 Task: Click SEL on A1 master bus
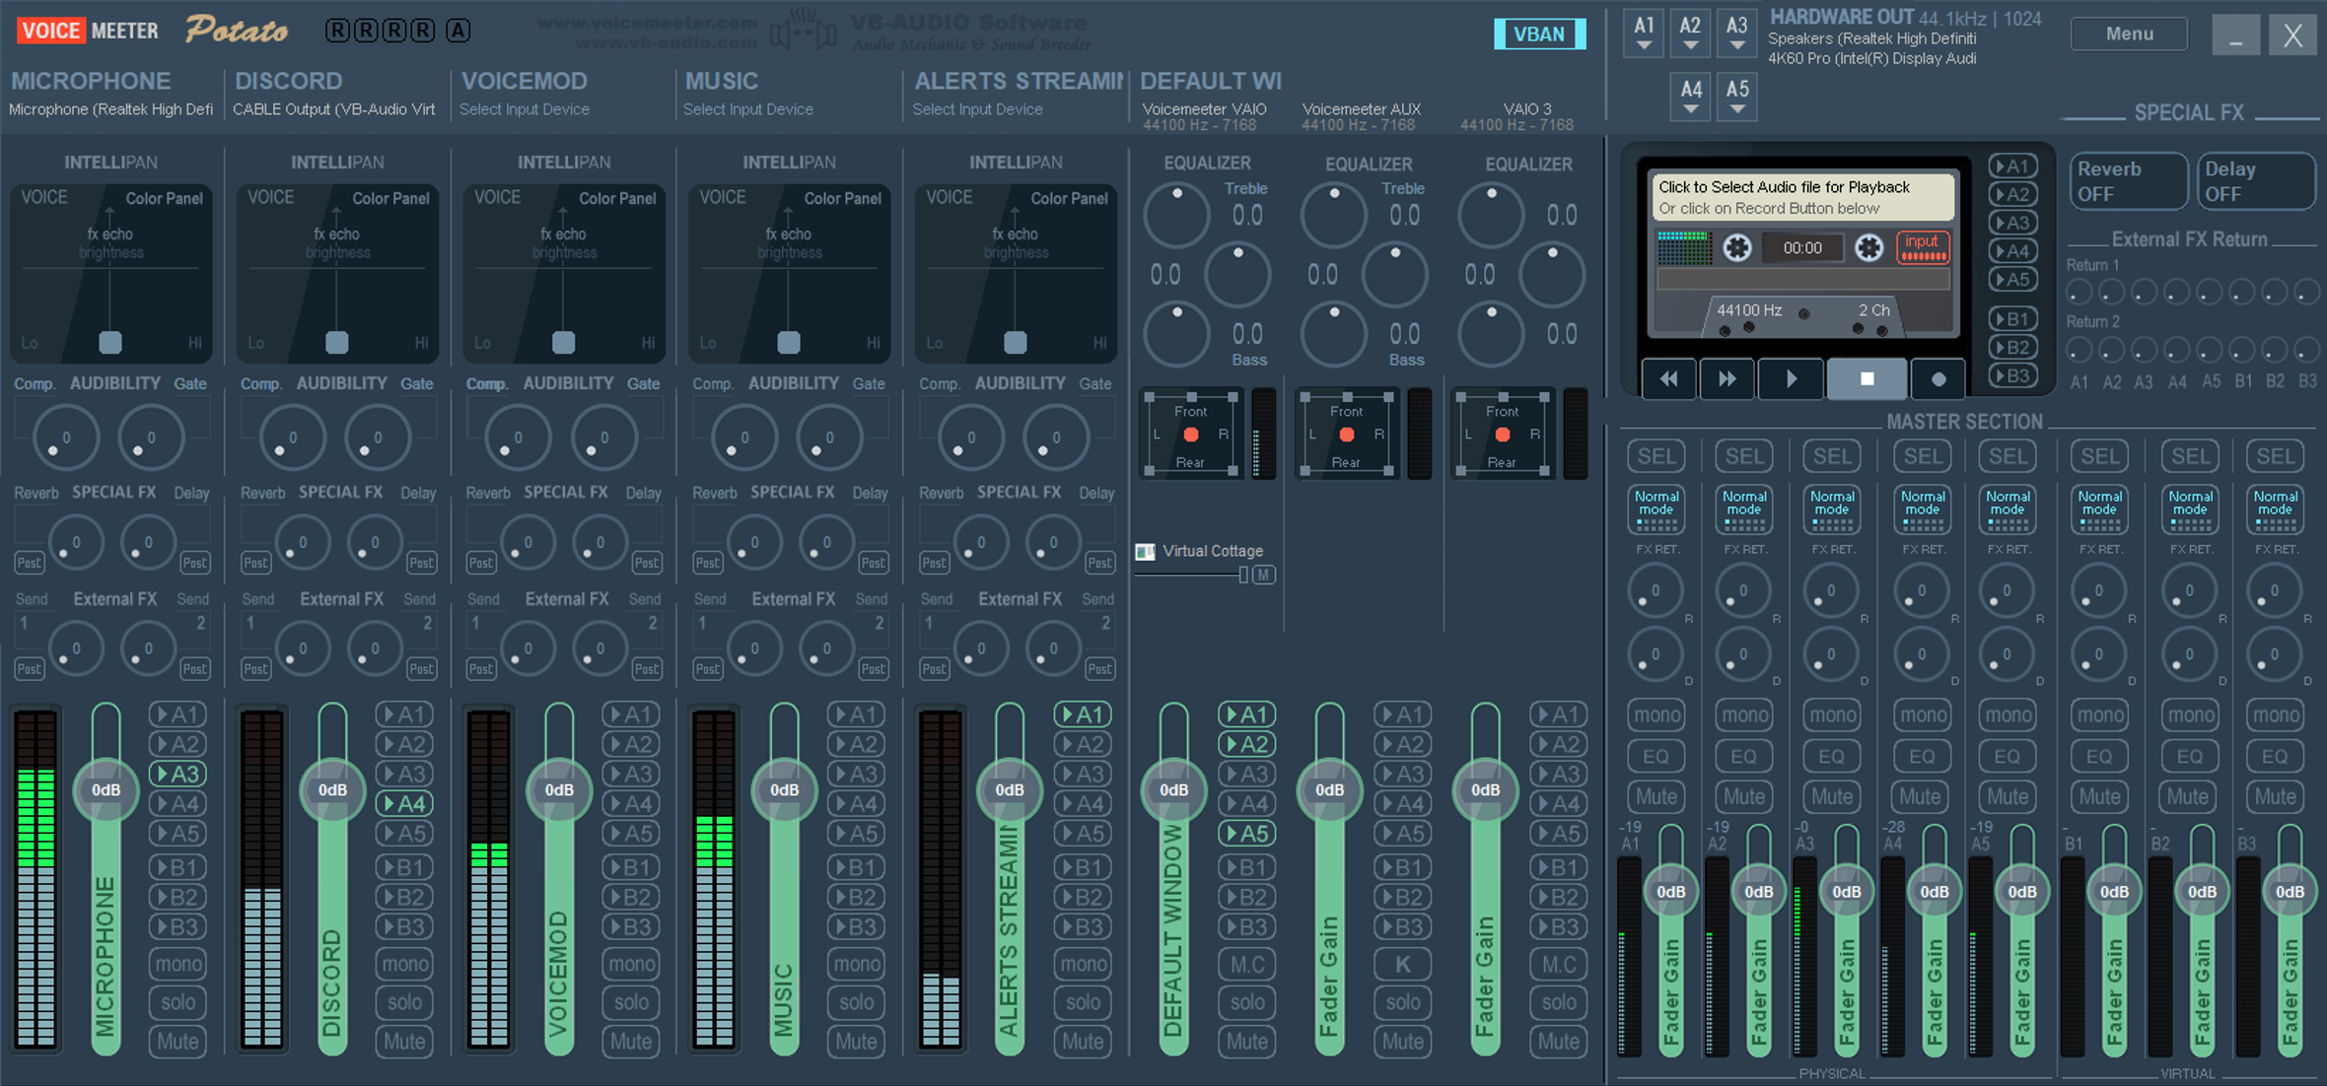pos(1657,456)
